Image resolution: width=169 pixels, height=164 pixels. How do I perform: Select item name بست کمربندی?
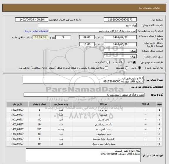(104, 129)
